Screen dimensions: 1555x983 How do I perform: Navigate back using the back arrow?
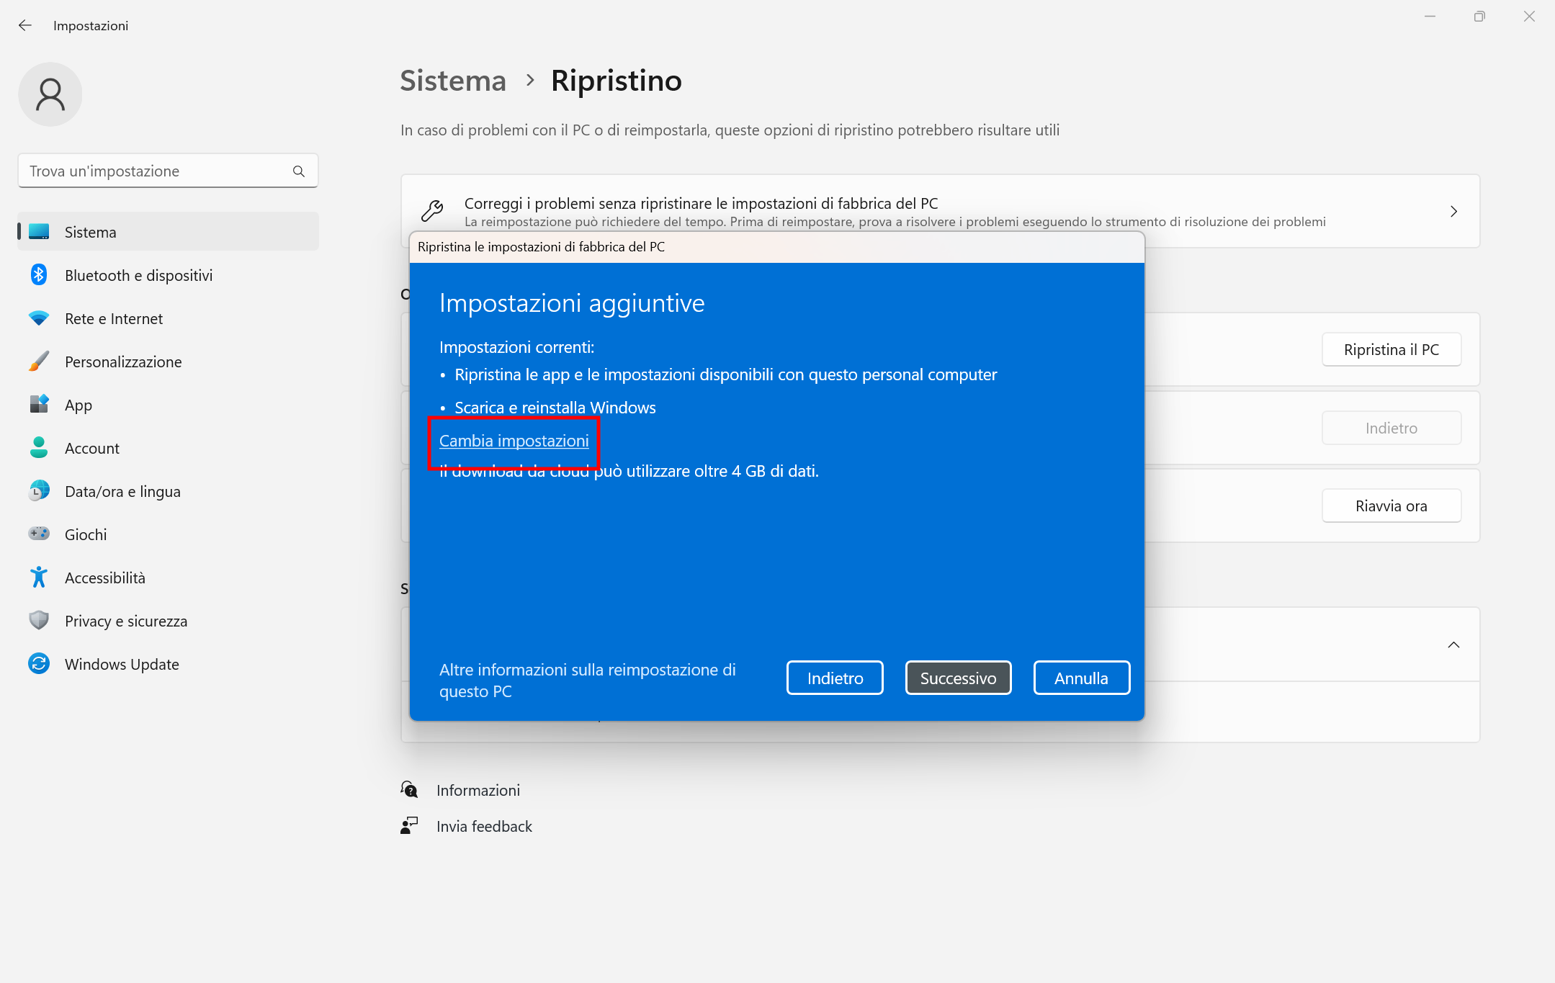[x=26, y=25]
